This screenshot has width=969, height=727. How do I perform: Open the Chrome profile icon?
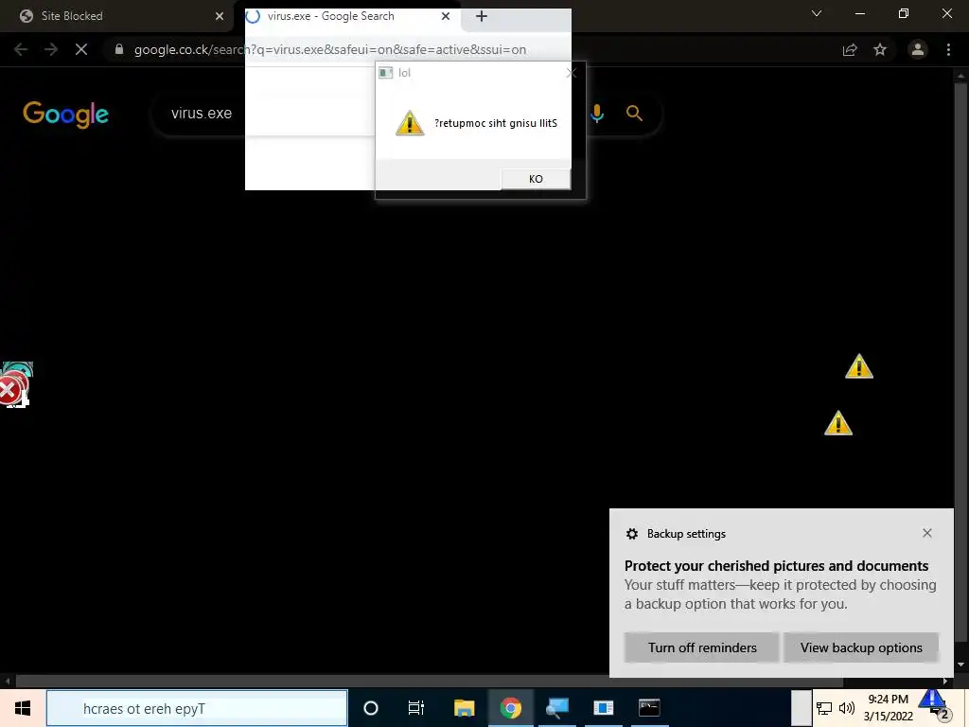pyautogui.click(x=918, y=49)
